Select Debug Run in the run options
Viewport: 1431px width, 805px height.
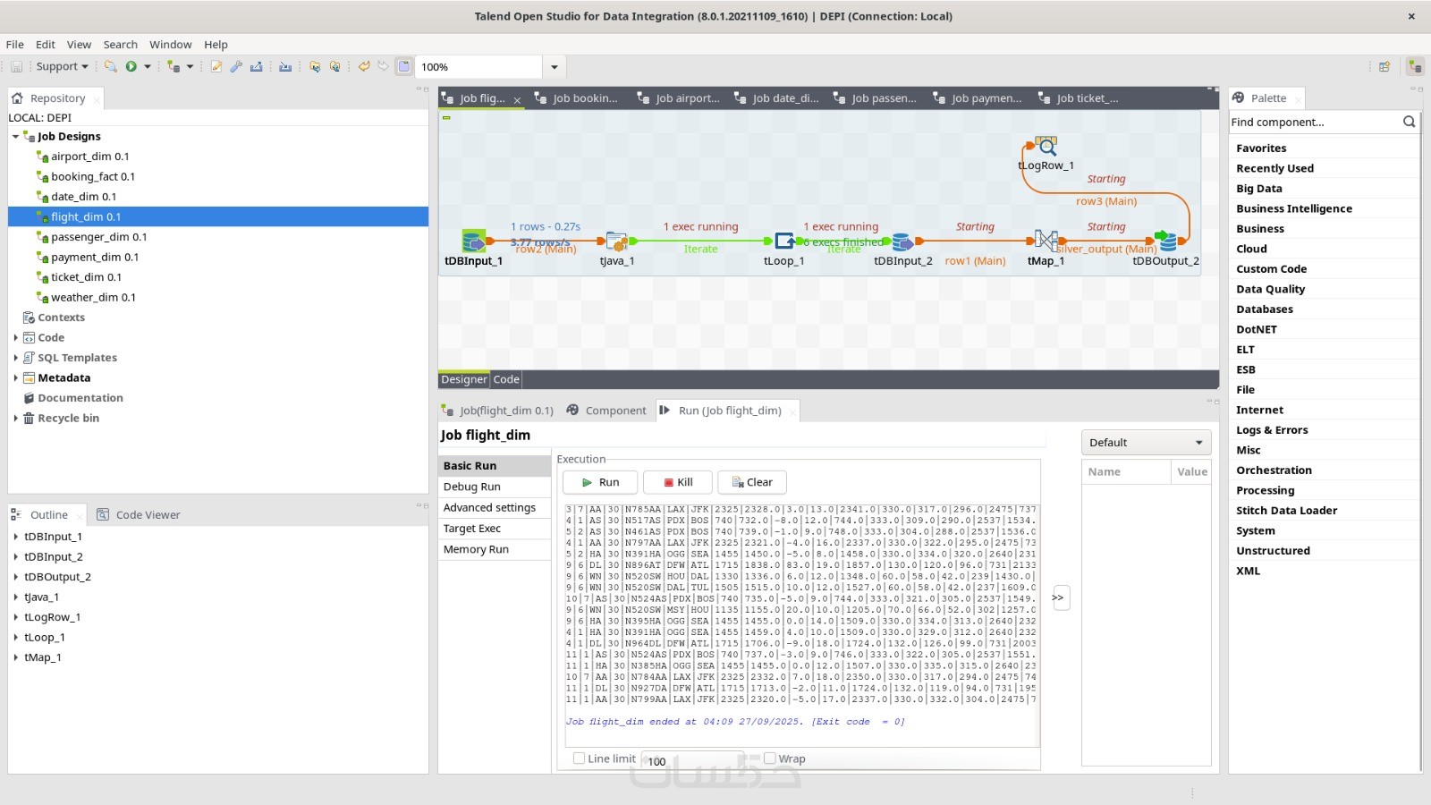[495, 487]
